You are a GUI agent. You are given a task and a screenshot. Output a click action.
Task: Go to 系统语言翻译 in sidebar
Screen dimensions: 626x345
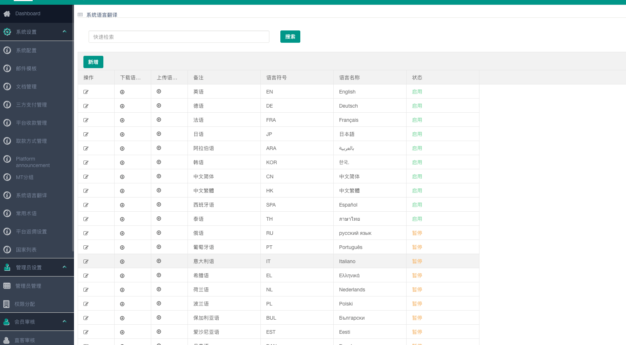coord(31,195)
